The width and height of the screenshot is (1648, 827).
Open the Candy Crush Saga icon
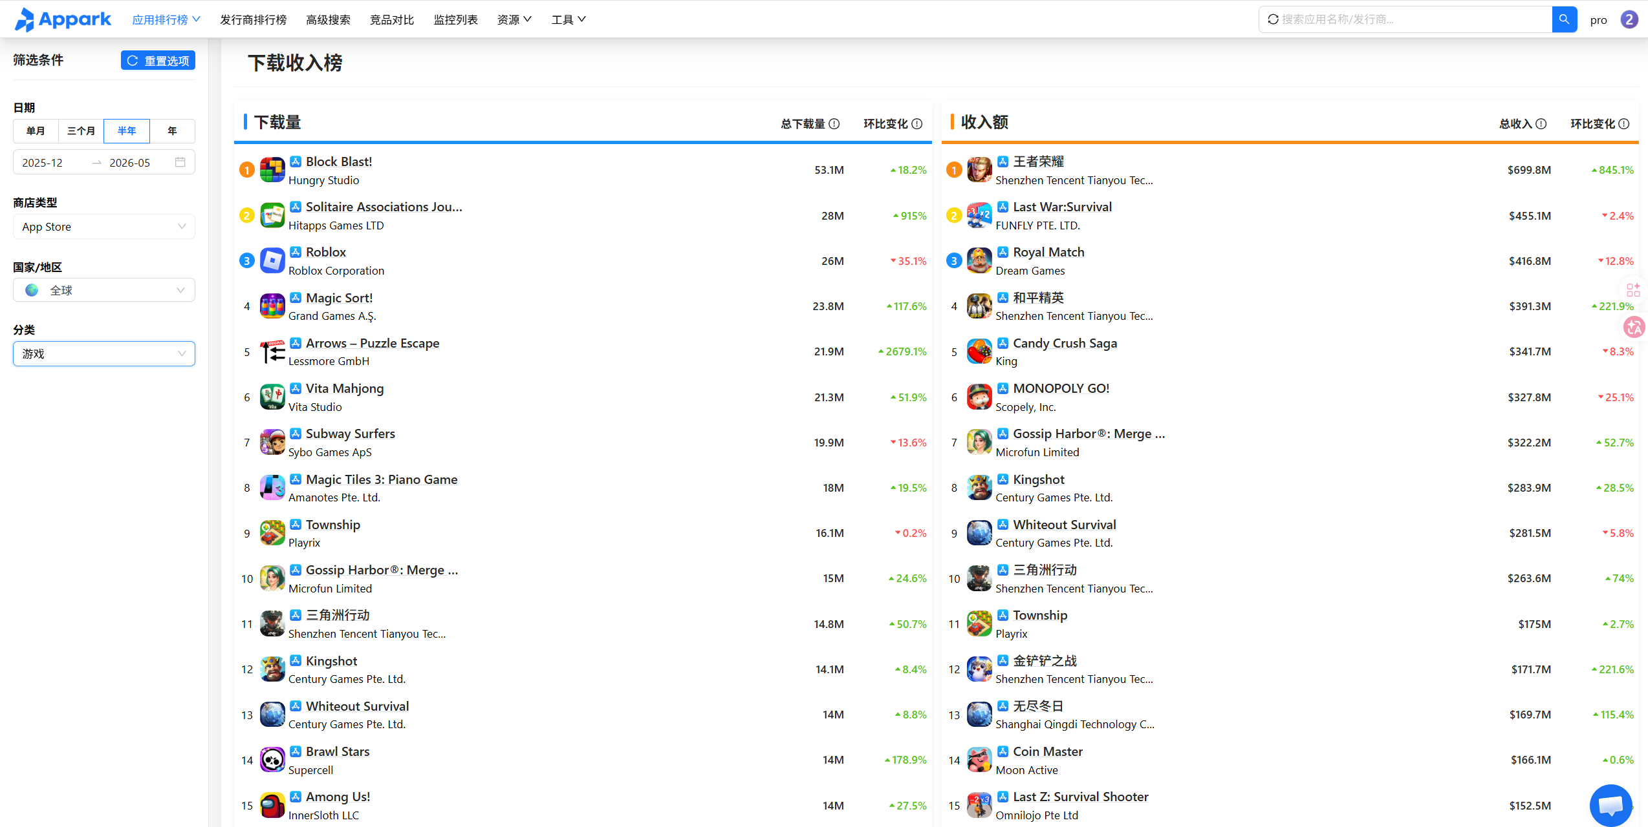pyautogui.click(x=979, y=351)
